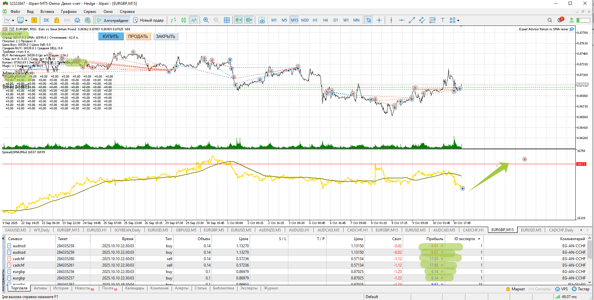Click the chart screenshot camera icon

[262, 20]
